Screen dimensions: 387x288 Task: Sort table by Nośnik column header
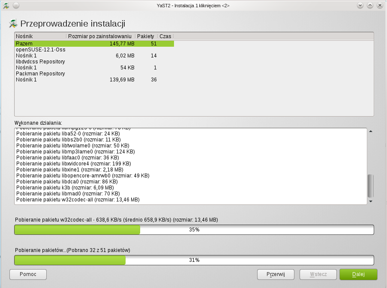tap(40, 36)
